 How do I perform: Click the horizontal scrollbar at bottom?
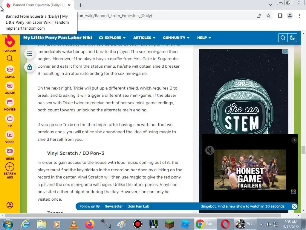coord(143,215)
